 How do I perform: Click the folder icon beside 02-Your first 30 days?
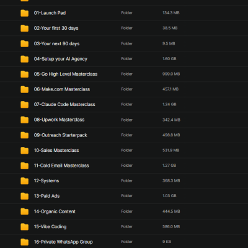pos(24,29)
